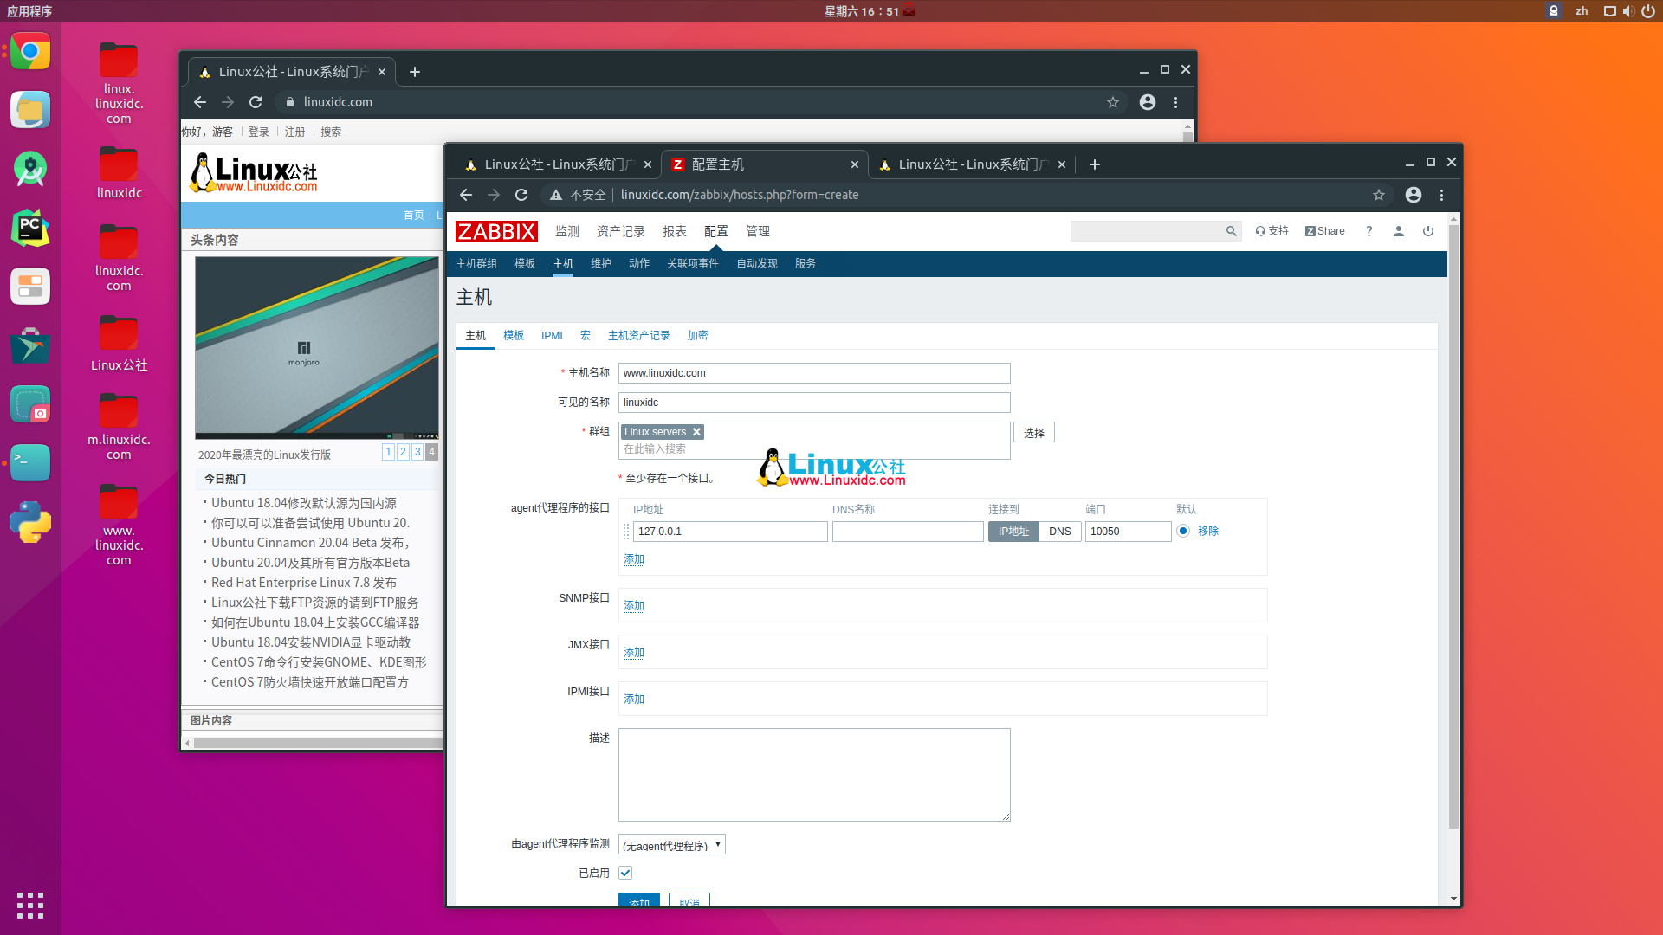Click 添加 under SNMP接口

pos(634,605)
